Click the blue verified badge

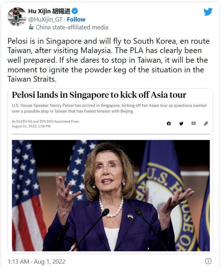click(x=75, y=11)
